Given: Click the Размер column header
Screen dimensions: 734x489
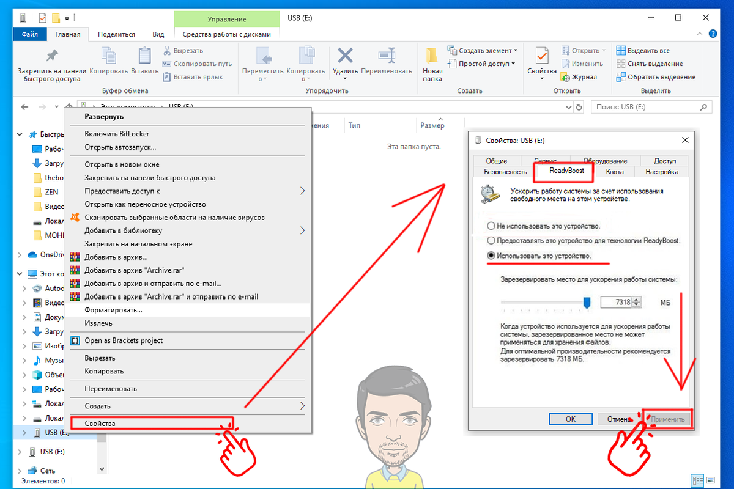Looking at the screenshot, I should (432, 125).
